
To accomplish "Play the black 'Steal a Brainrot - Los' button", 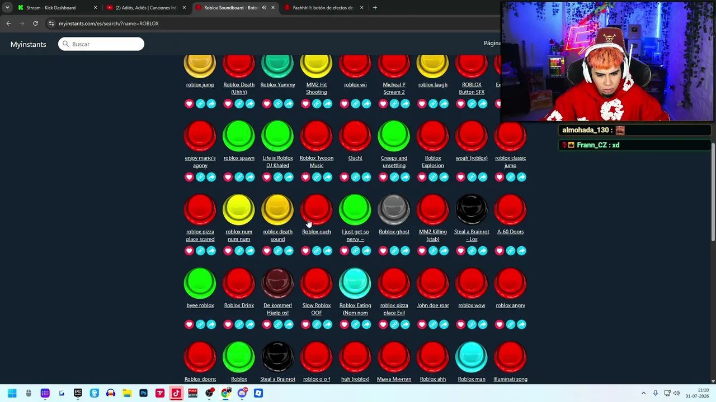I will click(472, 209).
